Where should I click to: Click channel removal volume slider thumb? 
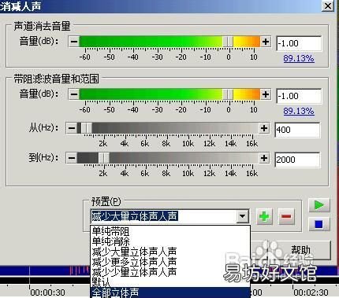[x=228, y=42]
